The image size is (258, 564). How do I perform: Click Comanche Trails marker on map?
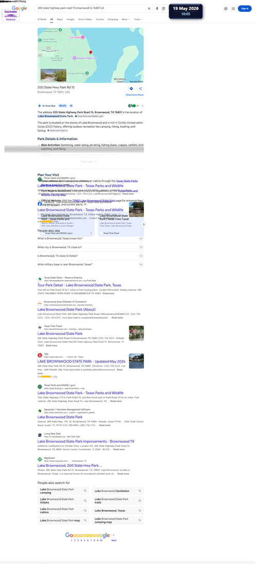coord(88,73)
